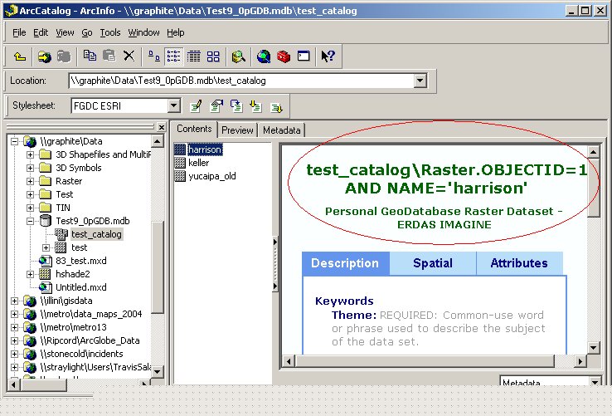The image size is (612, 416).
Task: Close the catalog tree panel
Action: tap(162, 127)
